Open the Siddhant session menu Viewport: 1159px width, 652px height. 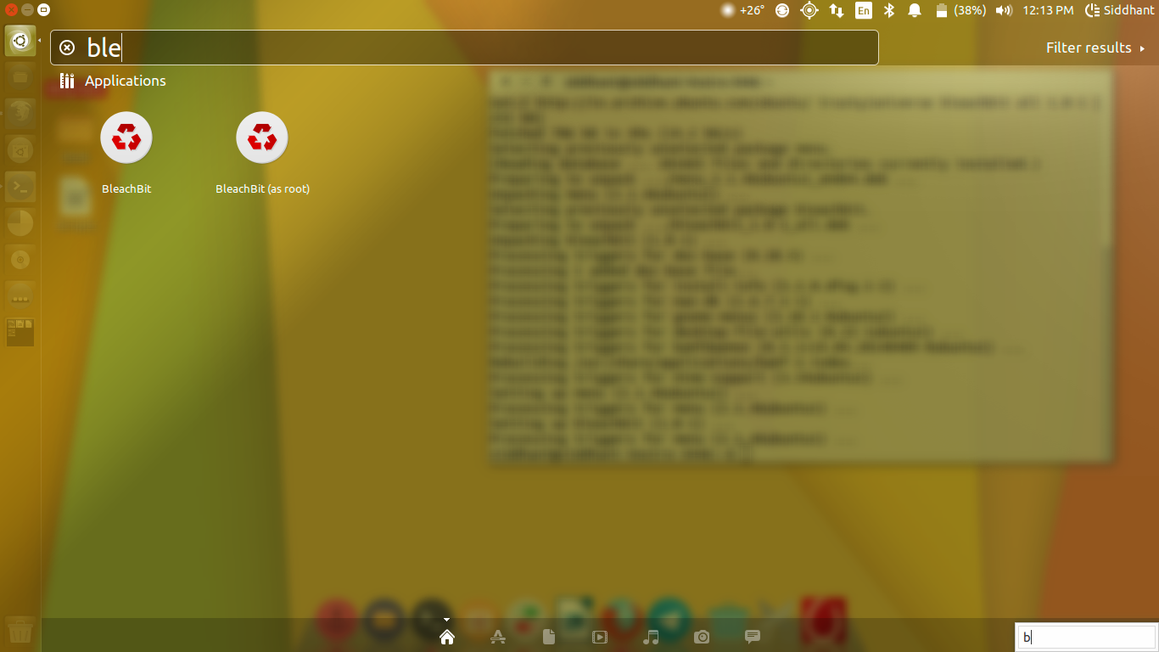(1122, 10)
